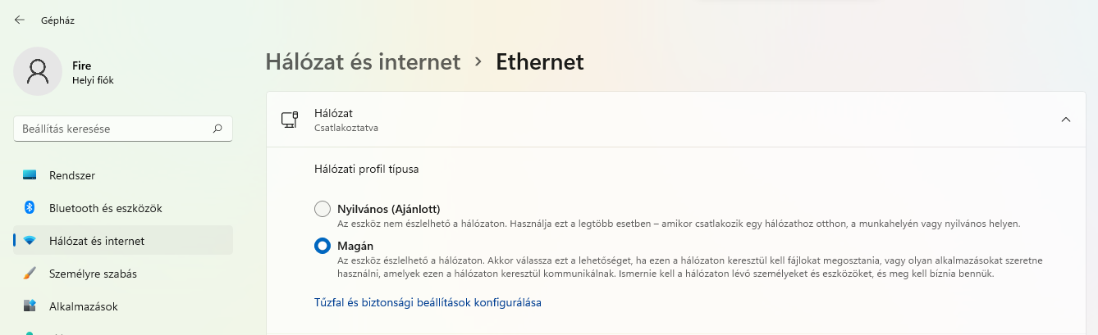The image size is (1098, 335).
Task: Open Alkalmazások settings page
Action: coord(123,306)
